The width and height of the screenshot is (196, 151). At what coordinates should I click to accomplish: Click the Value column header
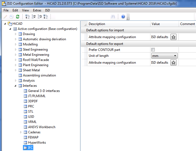165,24
